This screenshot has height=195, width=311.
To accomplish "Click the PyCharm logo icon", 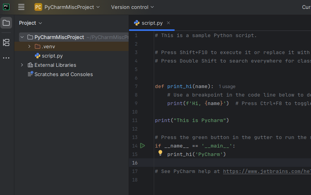I will 6,7.
